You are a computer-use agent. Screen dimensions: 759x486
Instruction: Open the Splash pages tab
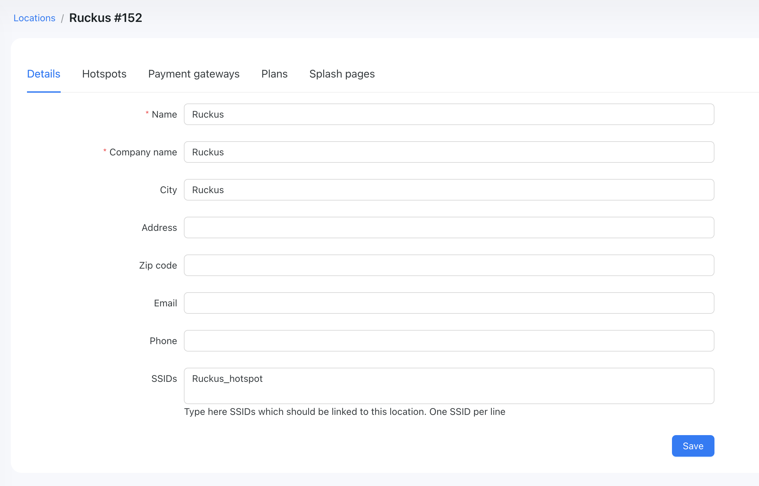342,74
